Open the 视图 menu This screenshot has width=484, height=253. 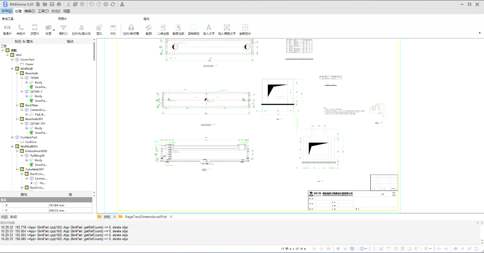tap(66, 11)
